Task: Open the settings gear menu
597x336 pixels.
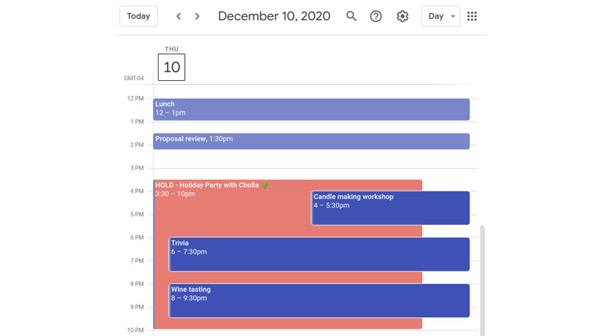Action: (402, 16)
